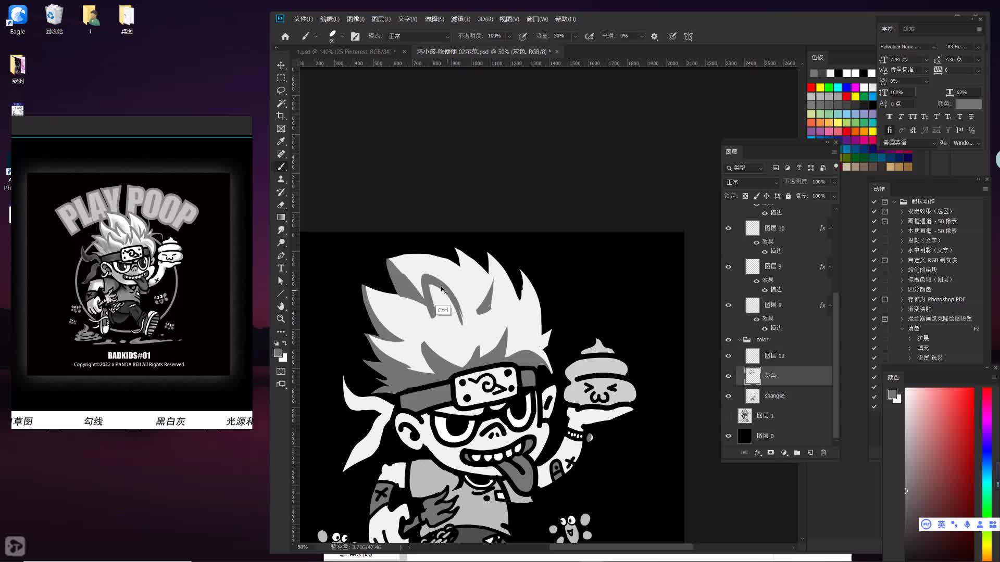The image size is (1000, 562).
Task: Pick yellow swatch in 色板 panel
Action: click(x=820, y=87)
